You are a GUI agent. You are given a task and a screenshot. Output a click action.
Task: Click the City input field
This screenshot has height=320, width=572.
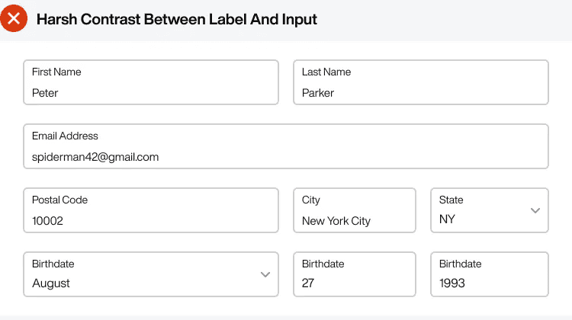click(x=355, y=210)
